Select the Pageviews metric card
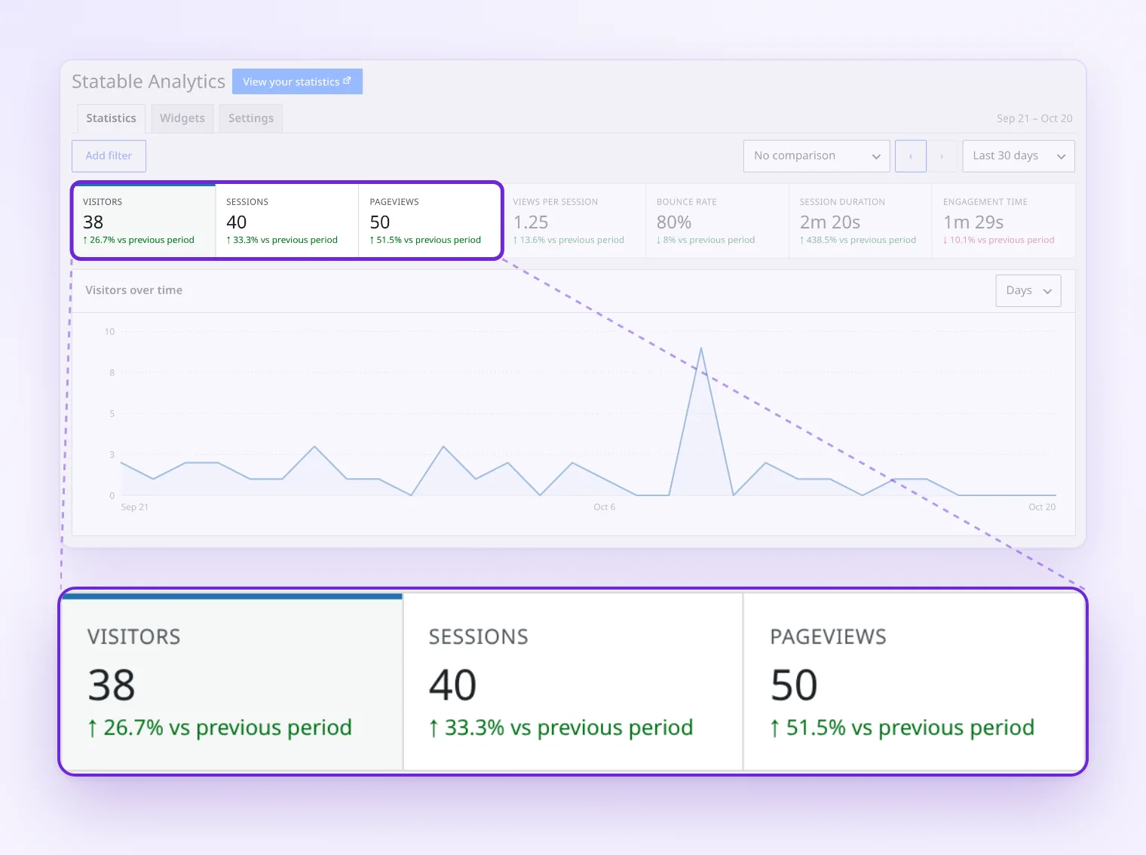 coord(430,221)
